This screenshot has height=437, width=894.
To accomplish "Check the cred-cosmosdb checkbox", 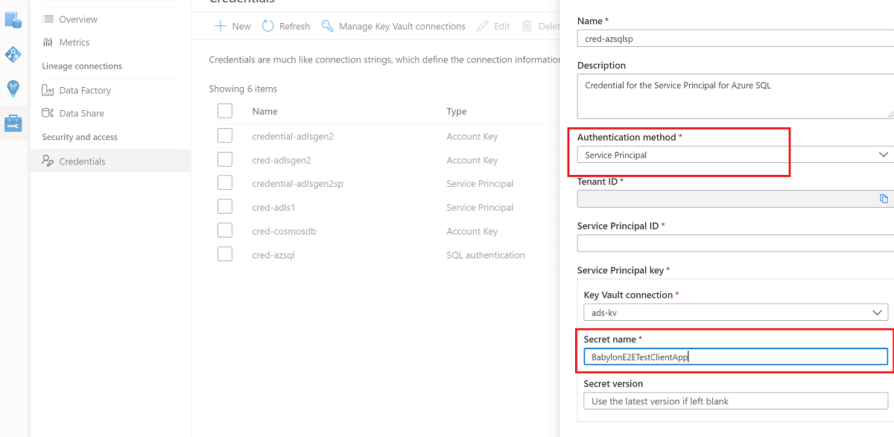I will [x=224, y=230].
